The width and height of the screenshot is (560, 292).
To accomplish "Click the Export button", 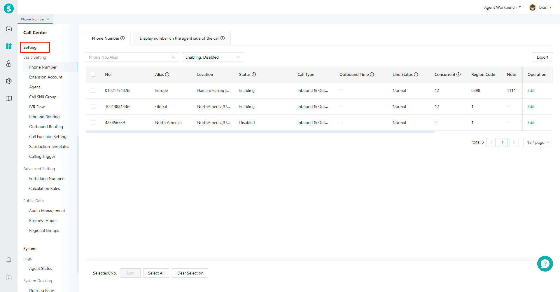I will [542, 57].
